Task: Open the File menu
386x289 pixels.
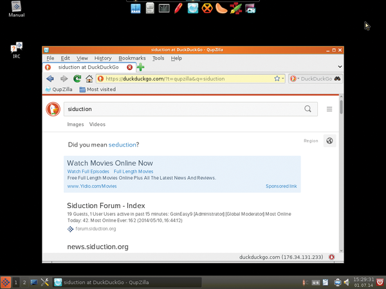Action: tap(50, 58)
